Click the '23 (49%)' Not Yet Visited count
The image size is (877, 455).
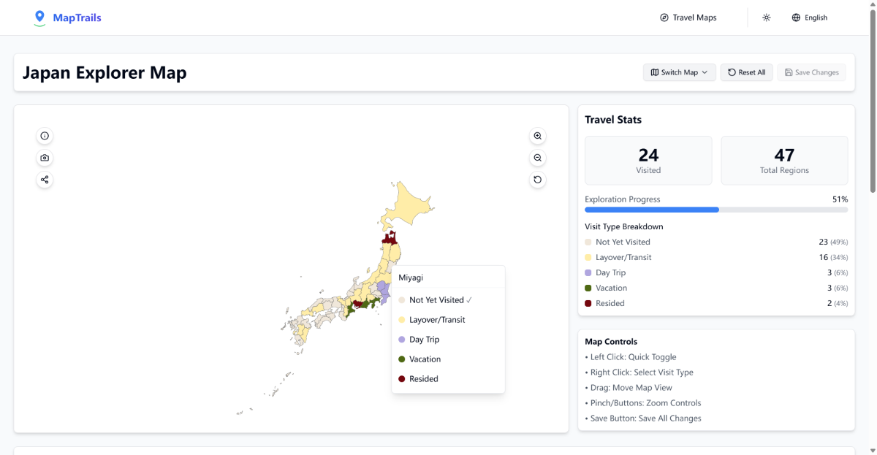[833, 242]
